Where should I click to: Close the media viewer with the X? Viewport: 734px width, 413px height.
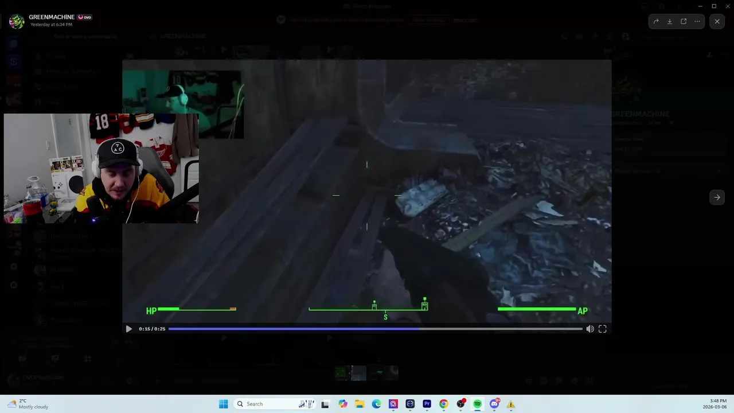click(x=717, y=21)
